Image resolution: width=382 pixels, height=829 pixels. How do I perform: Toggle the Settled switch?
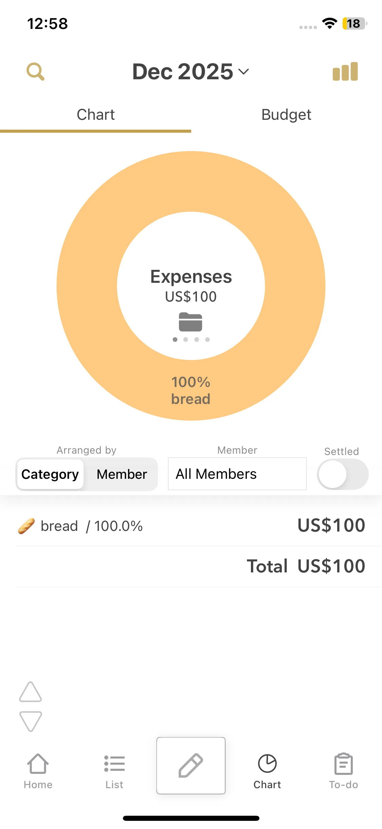click(x=342, y=474)
